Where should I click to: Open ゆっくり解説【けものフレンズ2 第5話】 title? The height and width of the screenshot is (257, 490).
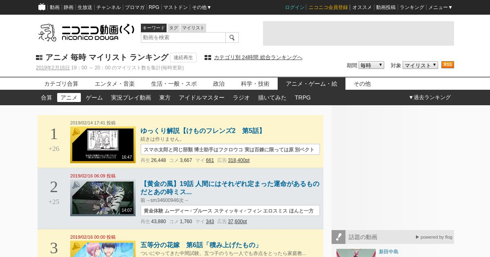[203, 131]
